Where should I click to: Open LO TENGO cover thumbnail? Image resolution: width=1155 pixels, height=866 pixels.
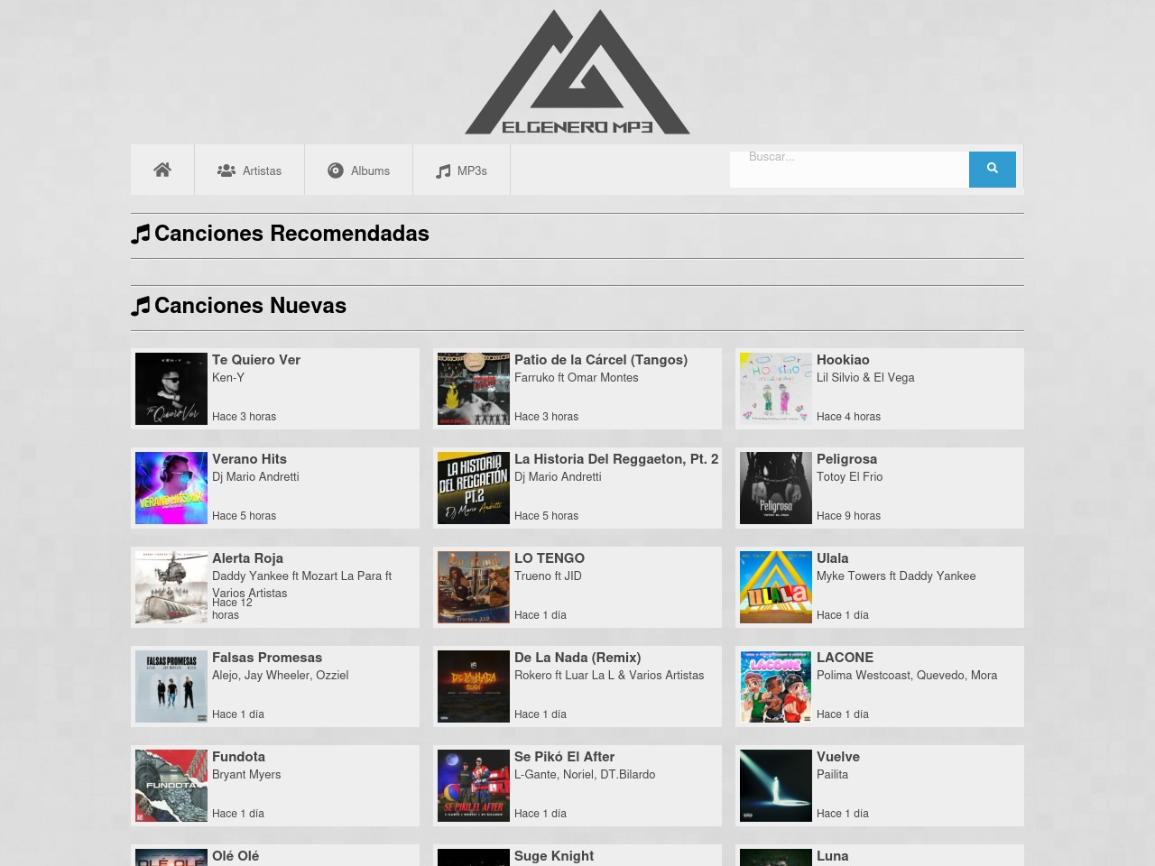474,587
